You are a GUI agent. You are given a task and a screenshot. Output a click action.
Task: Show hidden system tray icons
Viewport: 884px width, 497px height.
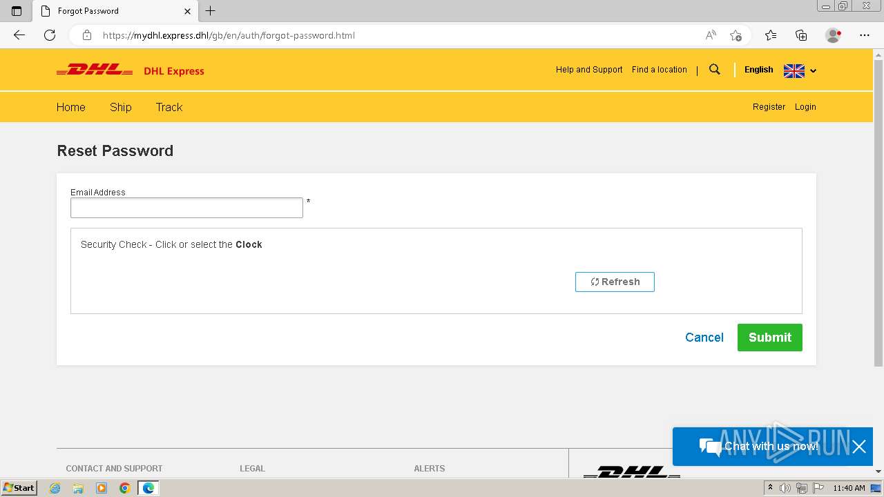(x=770, y=488)
